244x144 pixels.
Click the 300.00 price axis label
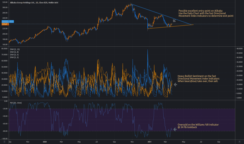coord(5,8)
